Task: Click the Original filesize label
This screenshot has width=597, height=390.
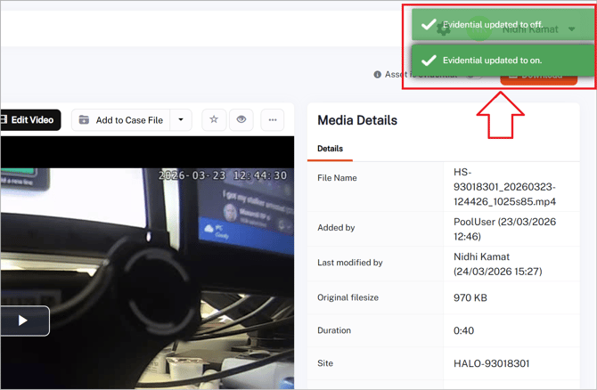Action: [x=348, y=297]
